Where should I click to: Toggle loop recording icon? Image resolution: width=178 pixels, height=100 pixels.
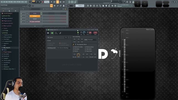[x=64, y=2]
